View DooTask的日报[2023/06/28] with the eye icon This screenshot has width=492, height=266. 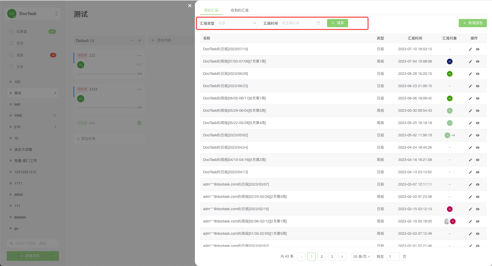(478, 74)
